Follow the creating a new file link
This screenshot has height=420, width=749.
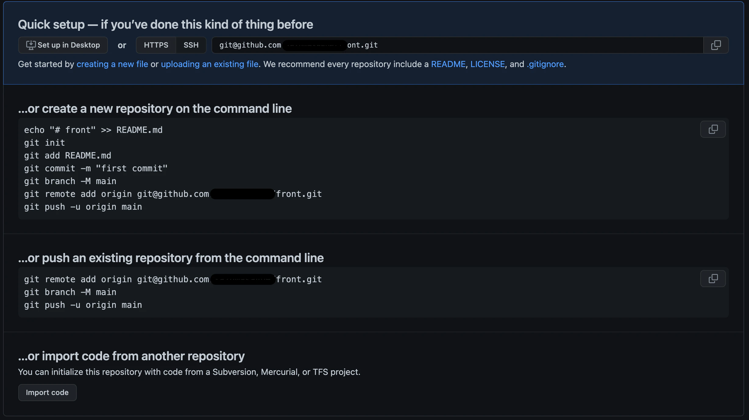point(112,64)
